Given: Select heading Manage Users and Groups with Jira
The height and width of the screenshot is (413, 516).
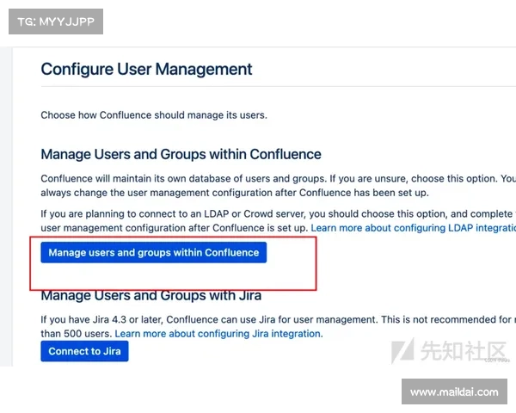Looking at the screenshot, I should [151, 295].
